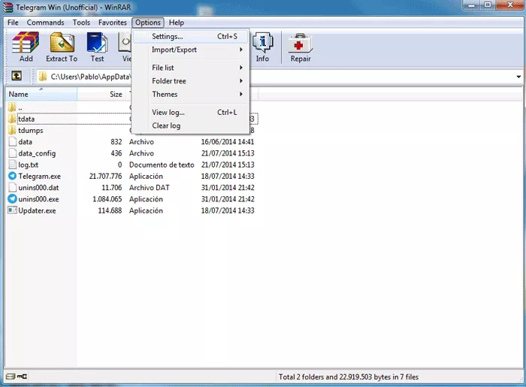This screenshot has height=387, width=526.
Task: Select the tdata folder icon
Action: 12,119
